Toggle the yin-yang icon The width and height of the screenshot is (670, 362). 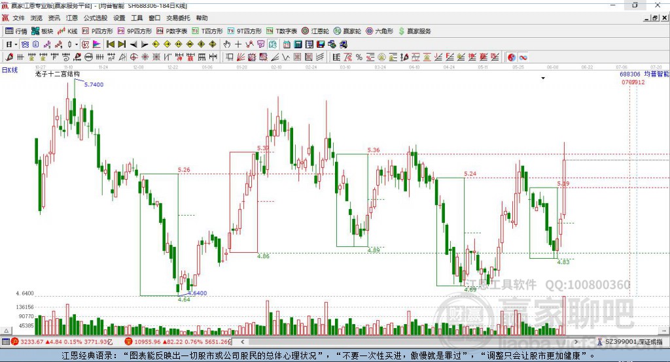512,58
